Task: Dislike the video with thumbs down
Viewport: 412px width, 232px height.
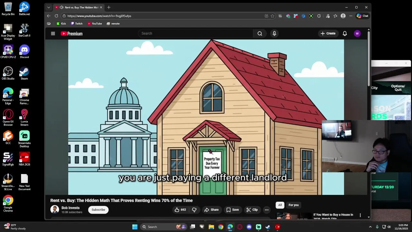Action: pos(194,210)
